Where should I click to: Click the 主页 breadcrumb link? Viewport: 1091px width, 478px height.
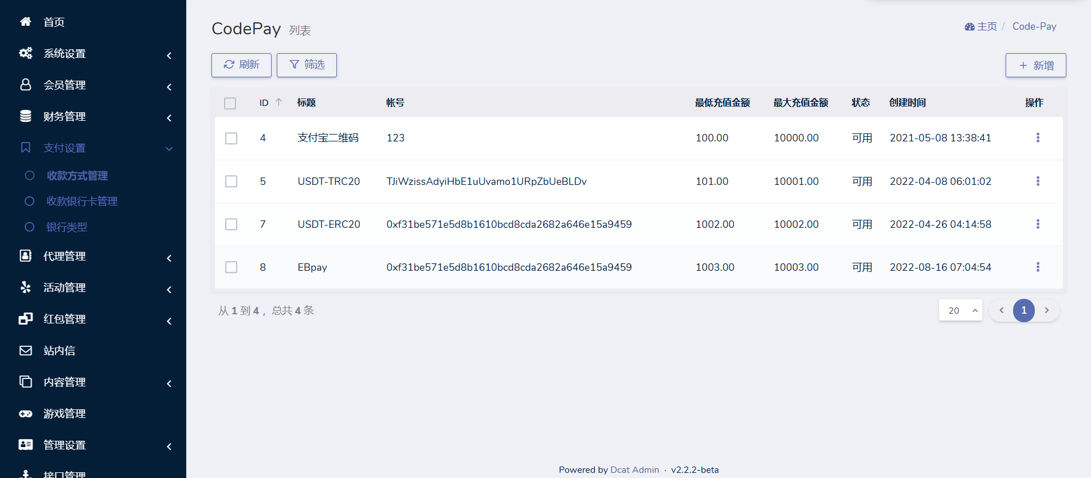tap(987, 27)
